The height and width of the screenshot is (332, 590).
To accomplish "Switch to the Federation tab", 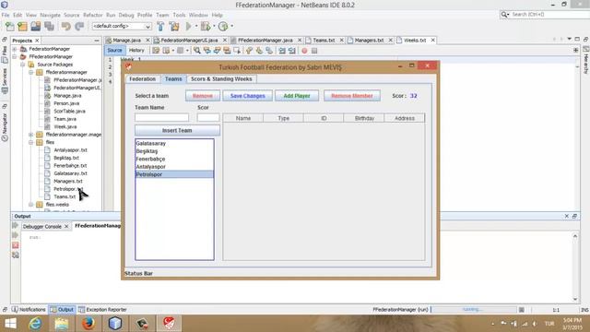I will tap(142, 79).
